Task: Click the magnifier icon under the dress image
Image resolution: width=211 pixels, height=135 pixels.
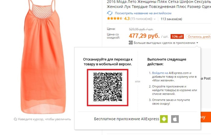Action: (x=15, y=119)
